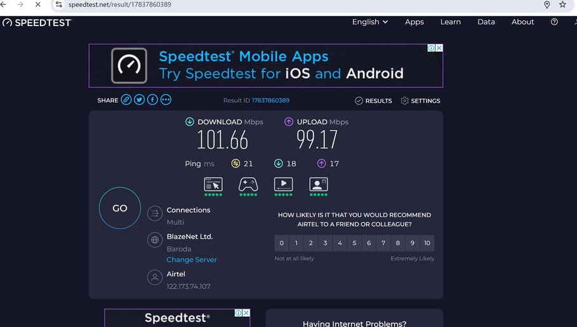The image size is (577, 327).
Task: Copy the share link icon
Action: coord(126,100)
